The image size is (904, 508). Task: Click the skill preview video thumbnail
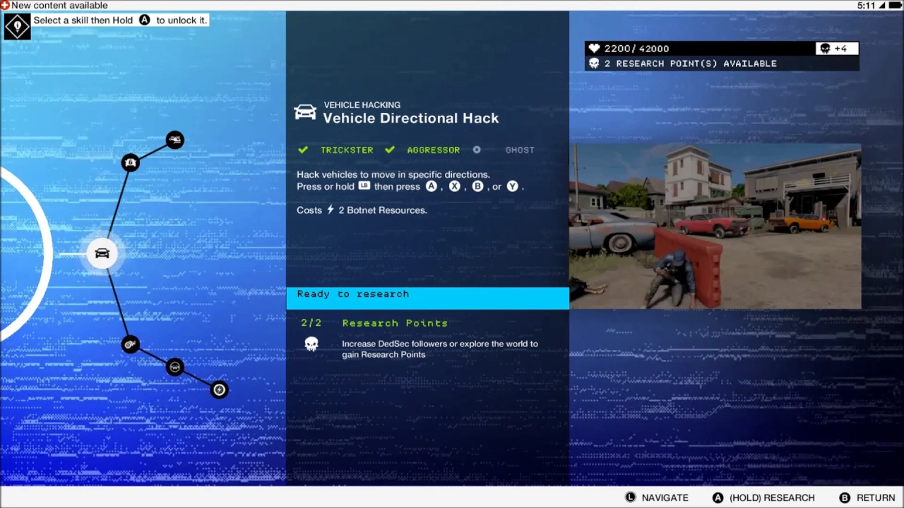point(715,226)
